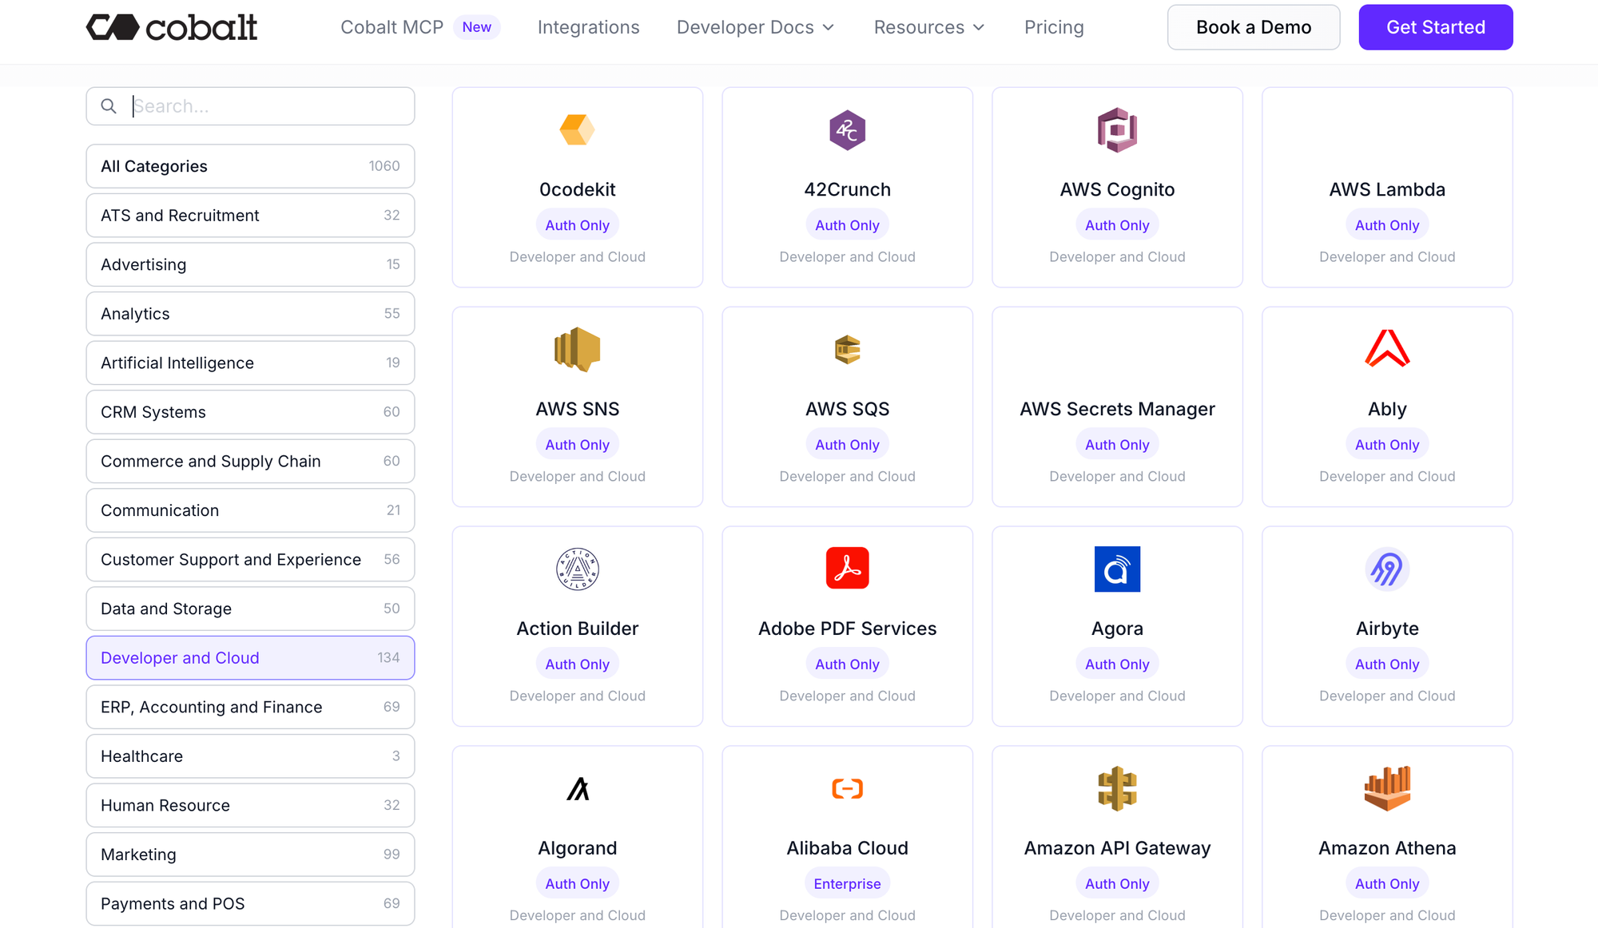Select the Commerce and Supply Chain category

(250, 461)
